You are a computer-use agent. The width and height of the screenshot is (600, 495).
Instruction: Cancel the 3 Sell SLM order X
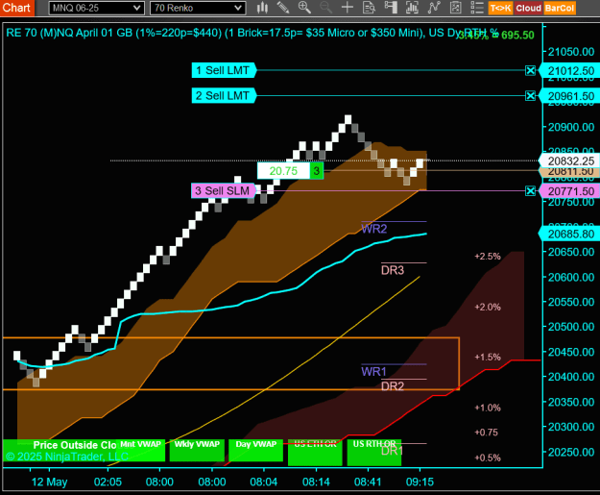pos(530,191)
